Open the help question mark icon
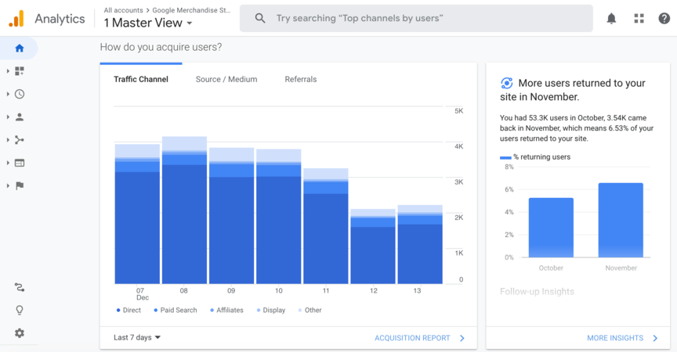The height and width of the screenshot is (352, 677). [x=664, y=19]
